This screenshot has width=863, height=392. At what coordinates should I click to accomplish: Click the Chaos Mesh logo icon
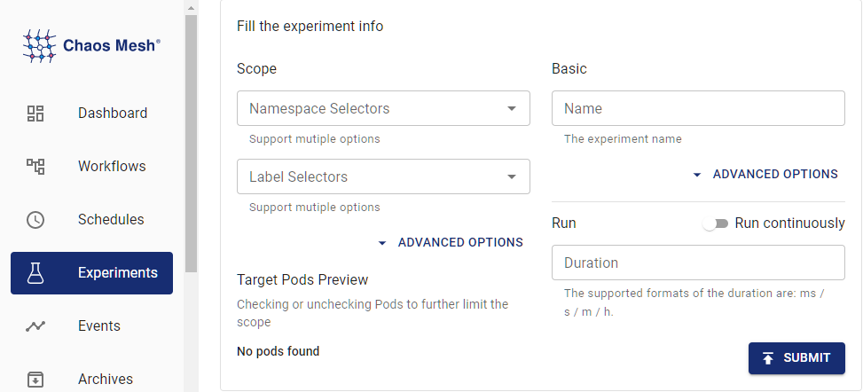[39, 45]
